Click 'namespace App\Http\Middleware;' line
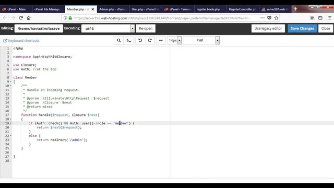334x188 pixels. pyautogui.click(x=43, y=57)
